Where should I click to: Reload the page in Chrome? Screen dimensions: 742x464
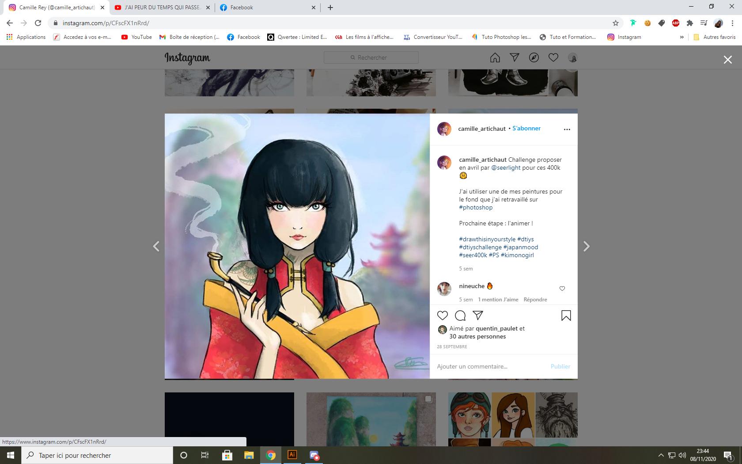tap(38, 23)
